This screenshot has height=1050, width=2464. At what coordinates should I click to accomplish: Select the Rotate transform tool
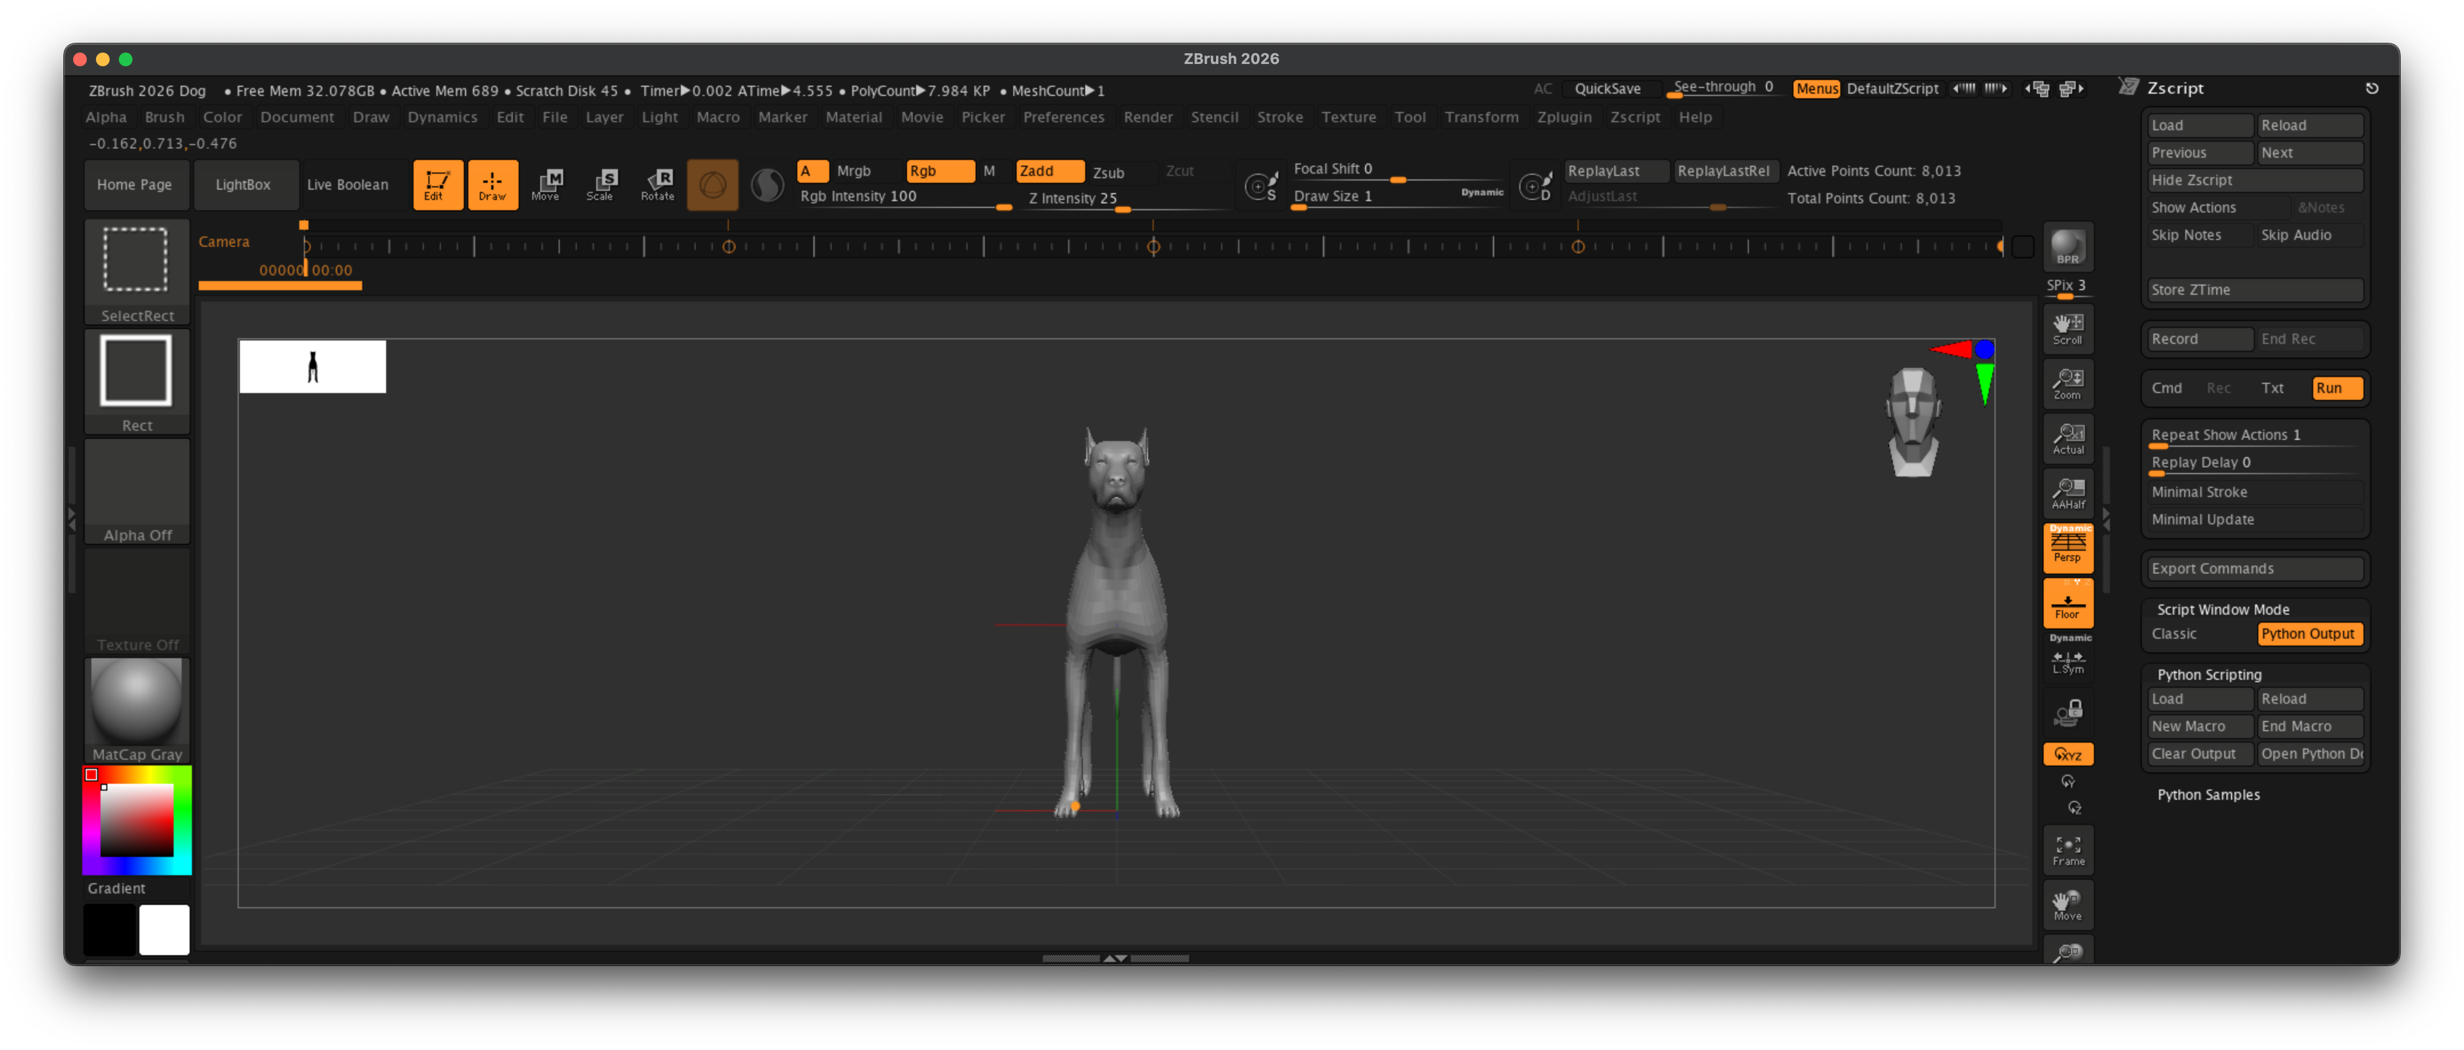[x=658, y=183]
